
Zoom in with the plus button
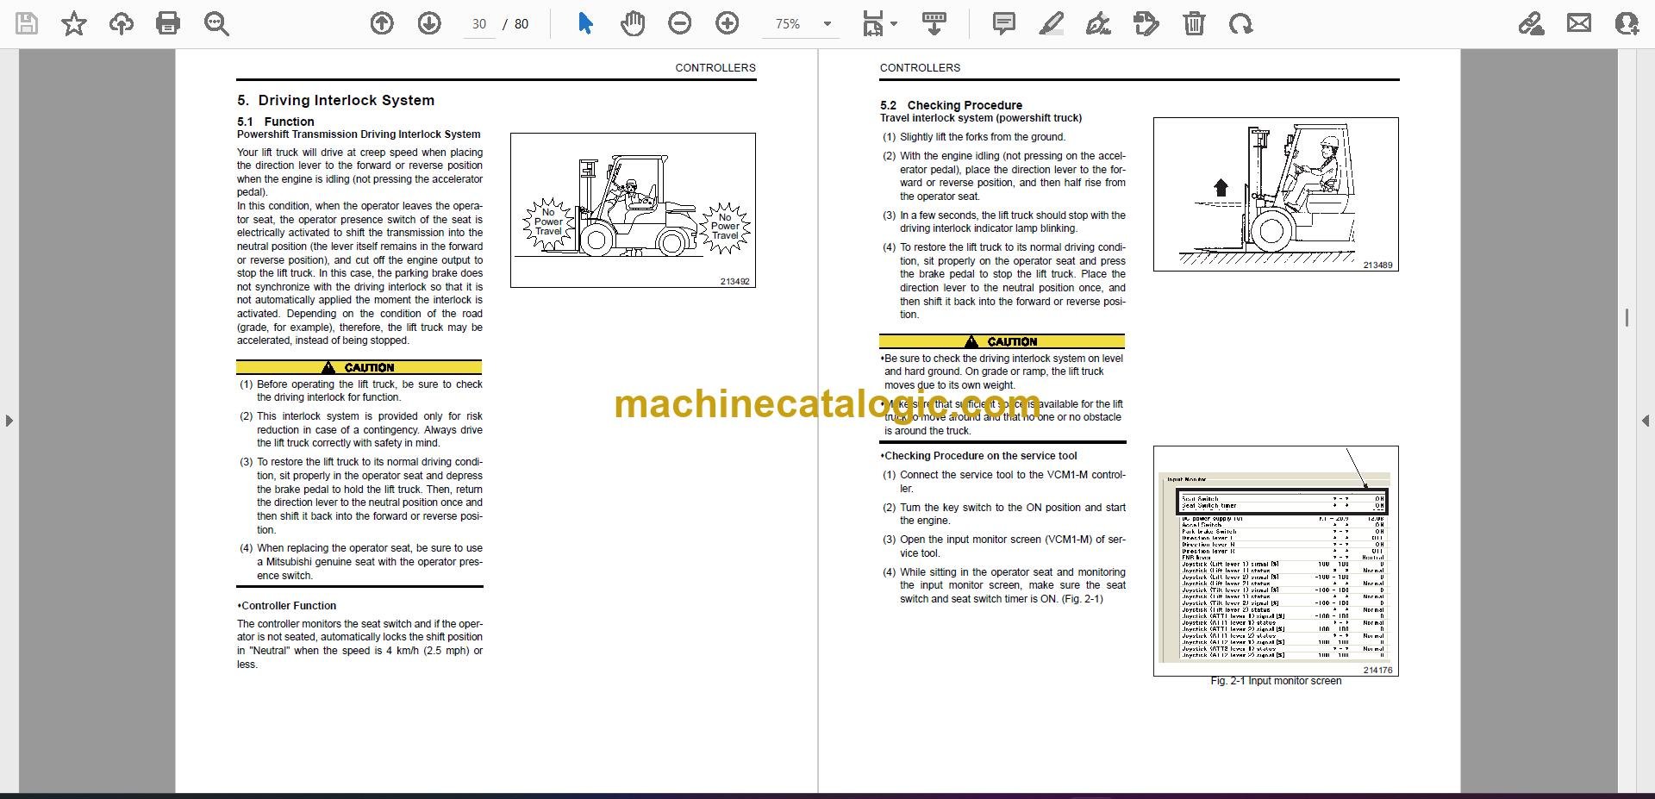click(728, 24)
